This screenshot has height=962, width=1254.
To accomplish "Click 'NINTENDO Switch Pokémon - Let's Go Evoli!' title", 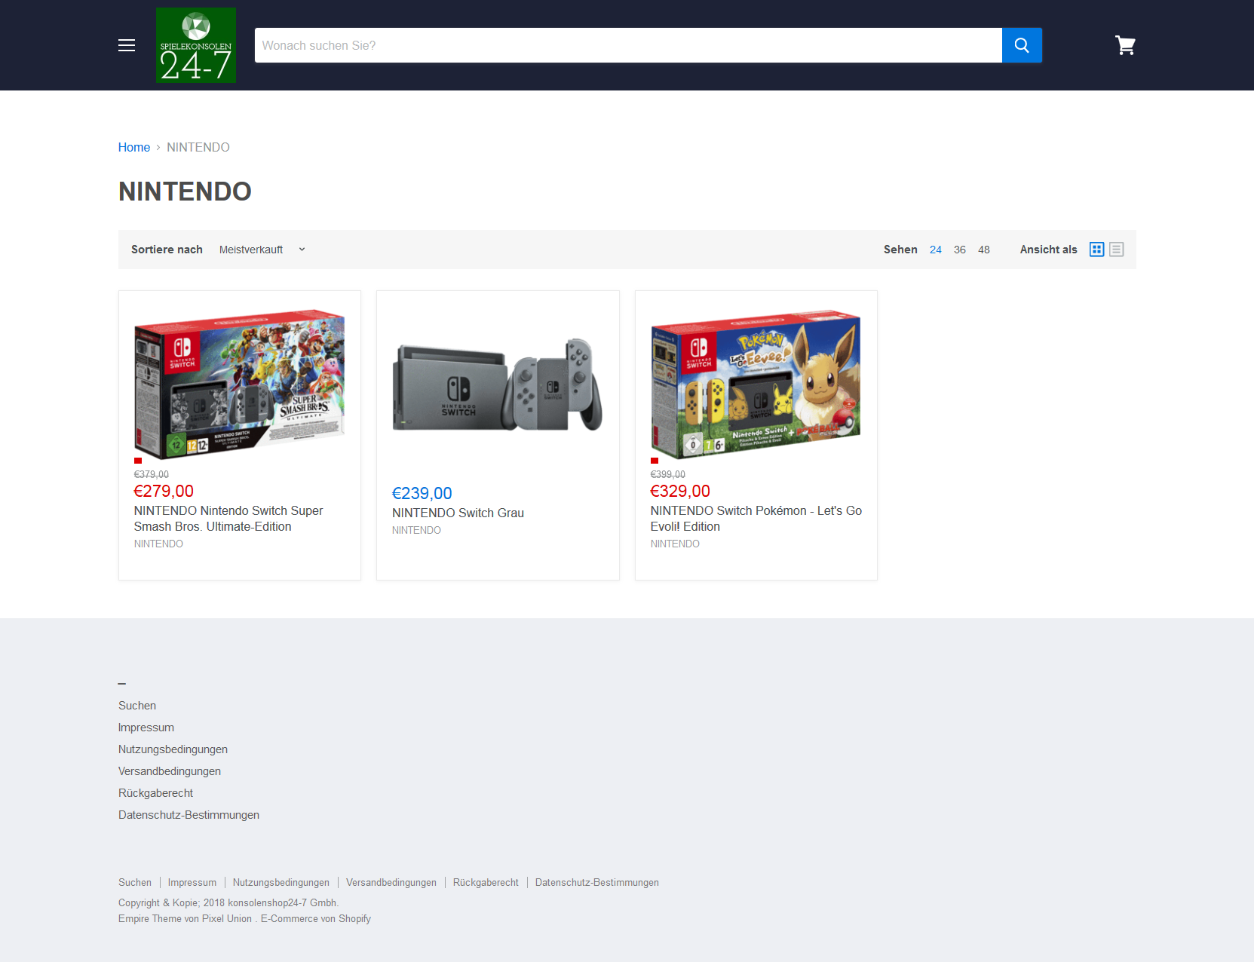I will [756, 519].
